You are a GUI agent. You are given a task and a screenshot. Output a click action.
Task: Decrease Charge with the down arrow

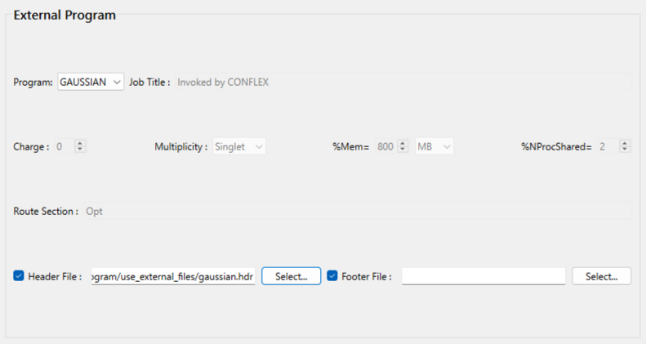click(79, 150)
